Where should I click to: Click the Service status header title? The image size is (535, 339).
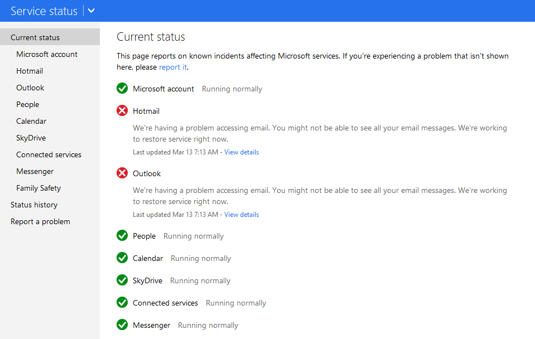[x=44, y=11]
